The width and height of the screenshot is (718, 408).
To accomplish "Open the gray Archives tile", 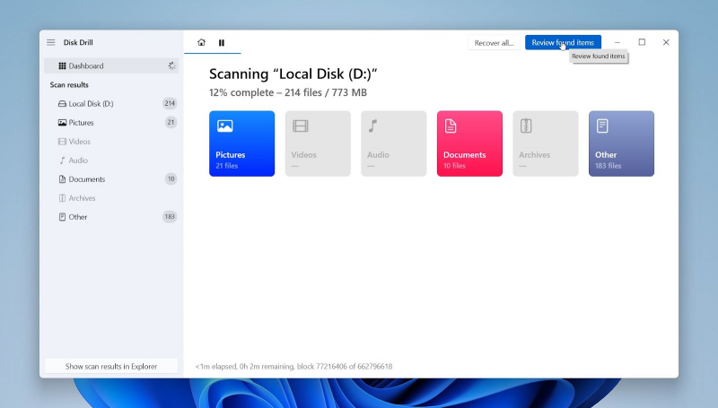I will pos(546,143).
